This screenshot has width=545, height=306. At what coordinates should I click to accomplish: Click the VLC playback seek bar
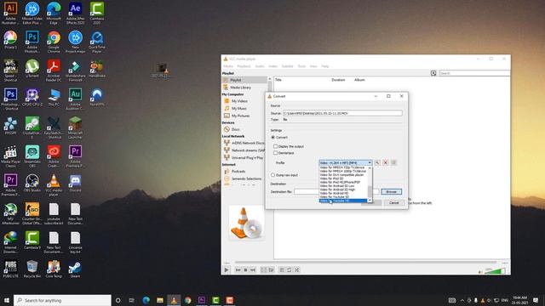click(x=365, y=263)
